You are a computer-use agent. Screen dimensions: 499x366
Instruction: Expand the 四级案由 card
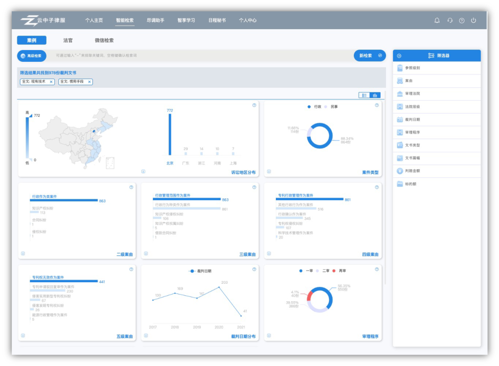269,254
